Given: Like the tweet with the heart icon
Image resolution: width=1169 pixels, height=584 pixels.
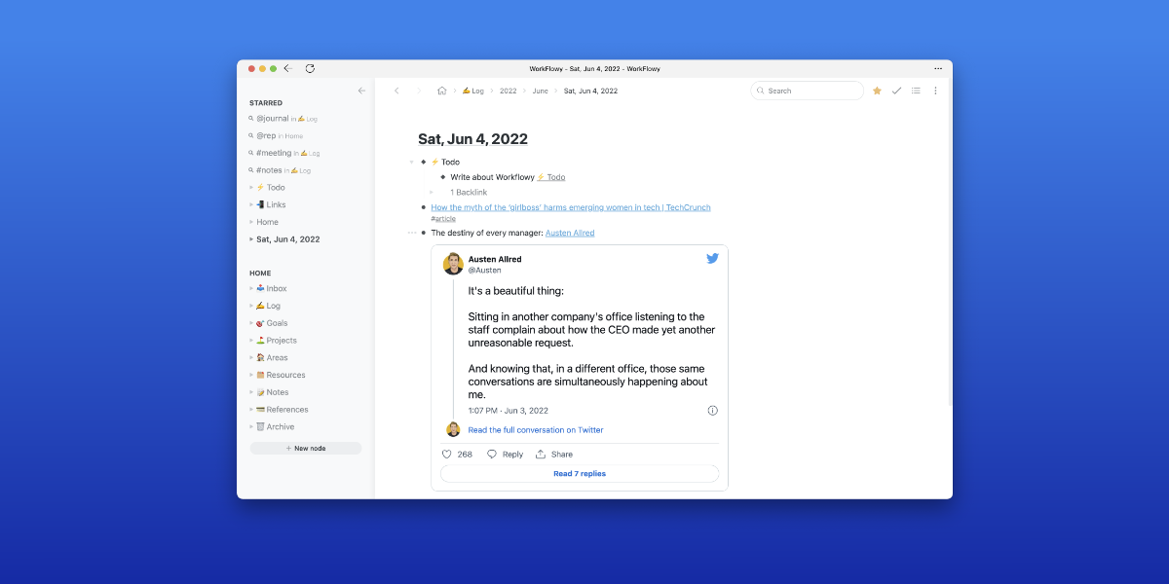Looking at the screenshot, I should [447, 455].
